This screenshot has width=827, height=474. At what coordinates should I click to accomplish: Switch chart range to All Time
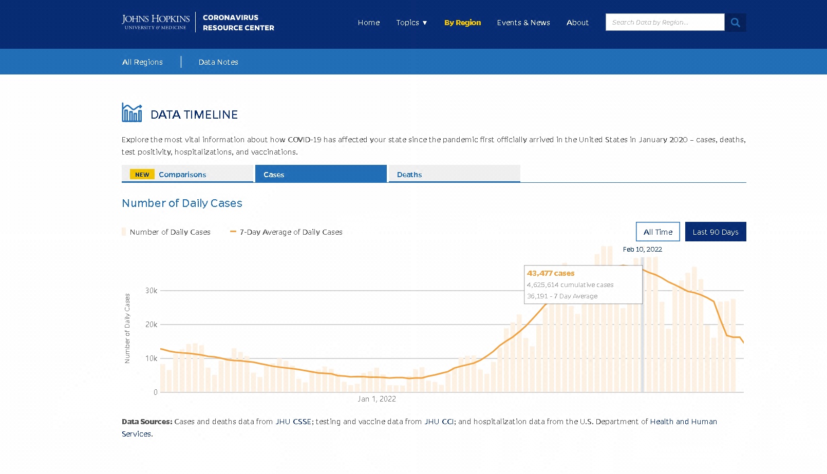coord(657,232)
